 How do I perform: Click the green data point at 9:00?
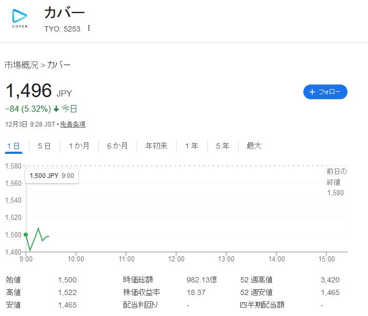tap(26, 235)
